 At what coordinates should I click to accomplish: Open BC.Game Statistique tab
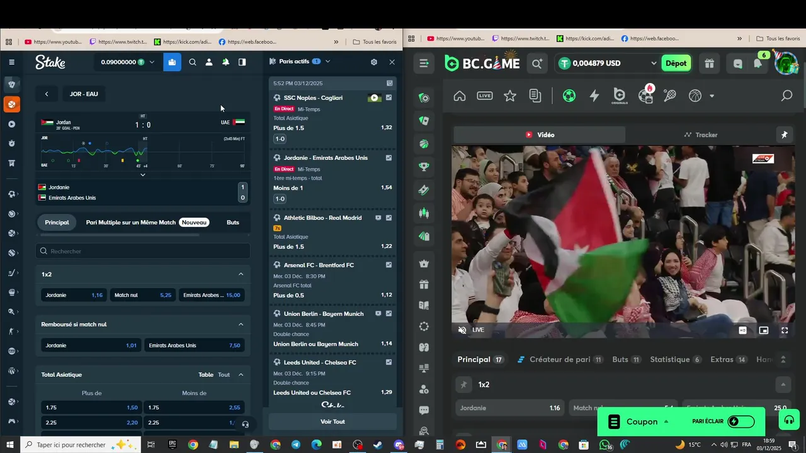pos(675,360)
